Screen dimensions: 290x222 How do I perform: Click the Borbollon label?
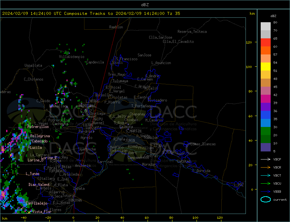click(104, 95)
